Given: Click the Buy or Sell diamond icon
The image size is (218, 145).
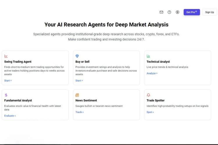Looking at the screenshot, I should [77, 56].
